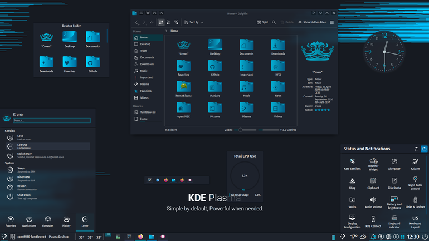The image size is (429, 241).
Task: Select Trash in the Places sidebar
Action: tap(148, 51)
